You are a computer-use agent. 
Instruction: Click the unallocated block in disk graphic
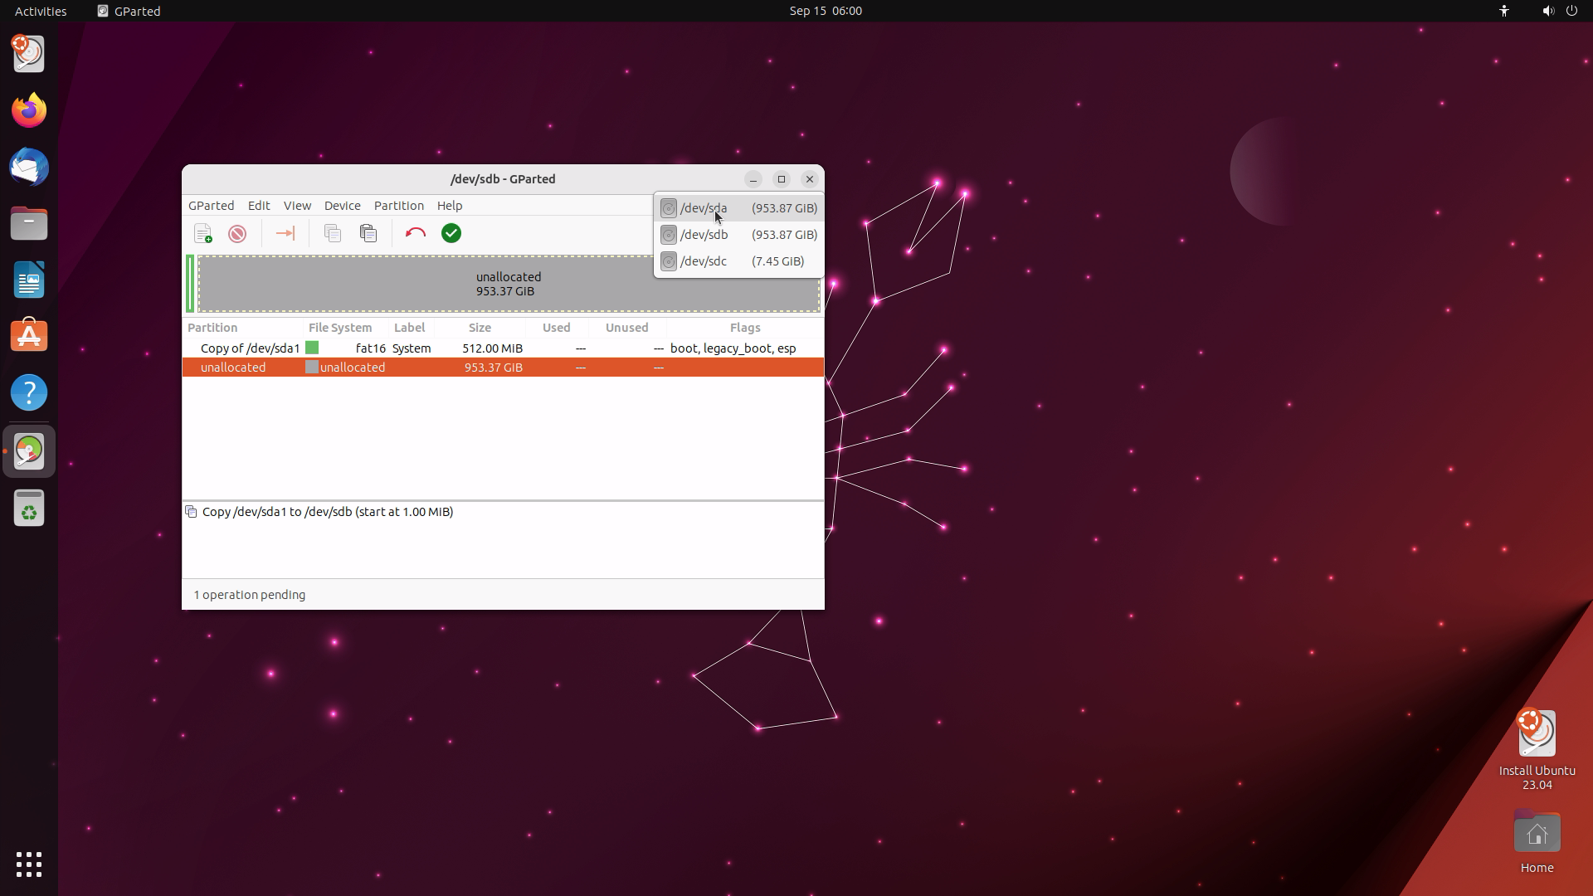pos(509,285)
